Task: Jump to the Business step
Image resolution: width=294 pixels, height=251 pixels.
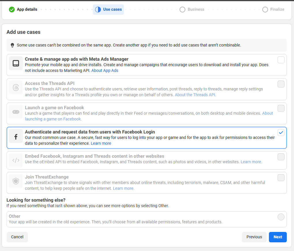Action: pyautogui.click(x=192, y=10)
